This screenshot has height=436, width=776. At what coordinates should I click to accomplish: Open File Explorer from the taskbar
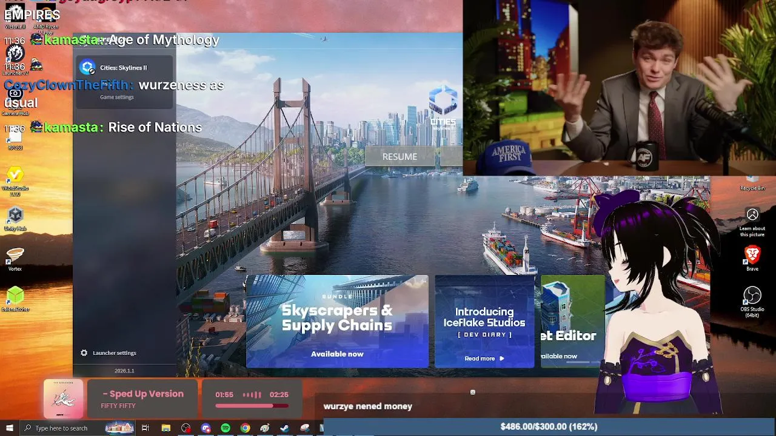[166, 428]
